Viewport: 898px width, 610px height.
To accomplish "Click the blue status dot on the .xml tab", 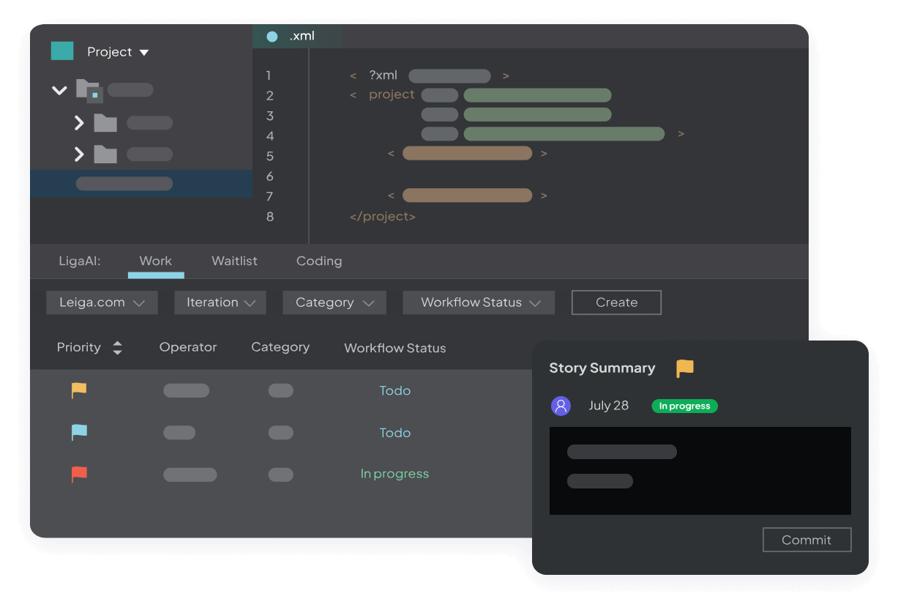I will [x=271, y=35].
